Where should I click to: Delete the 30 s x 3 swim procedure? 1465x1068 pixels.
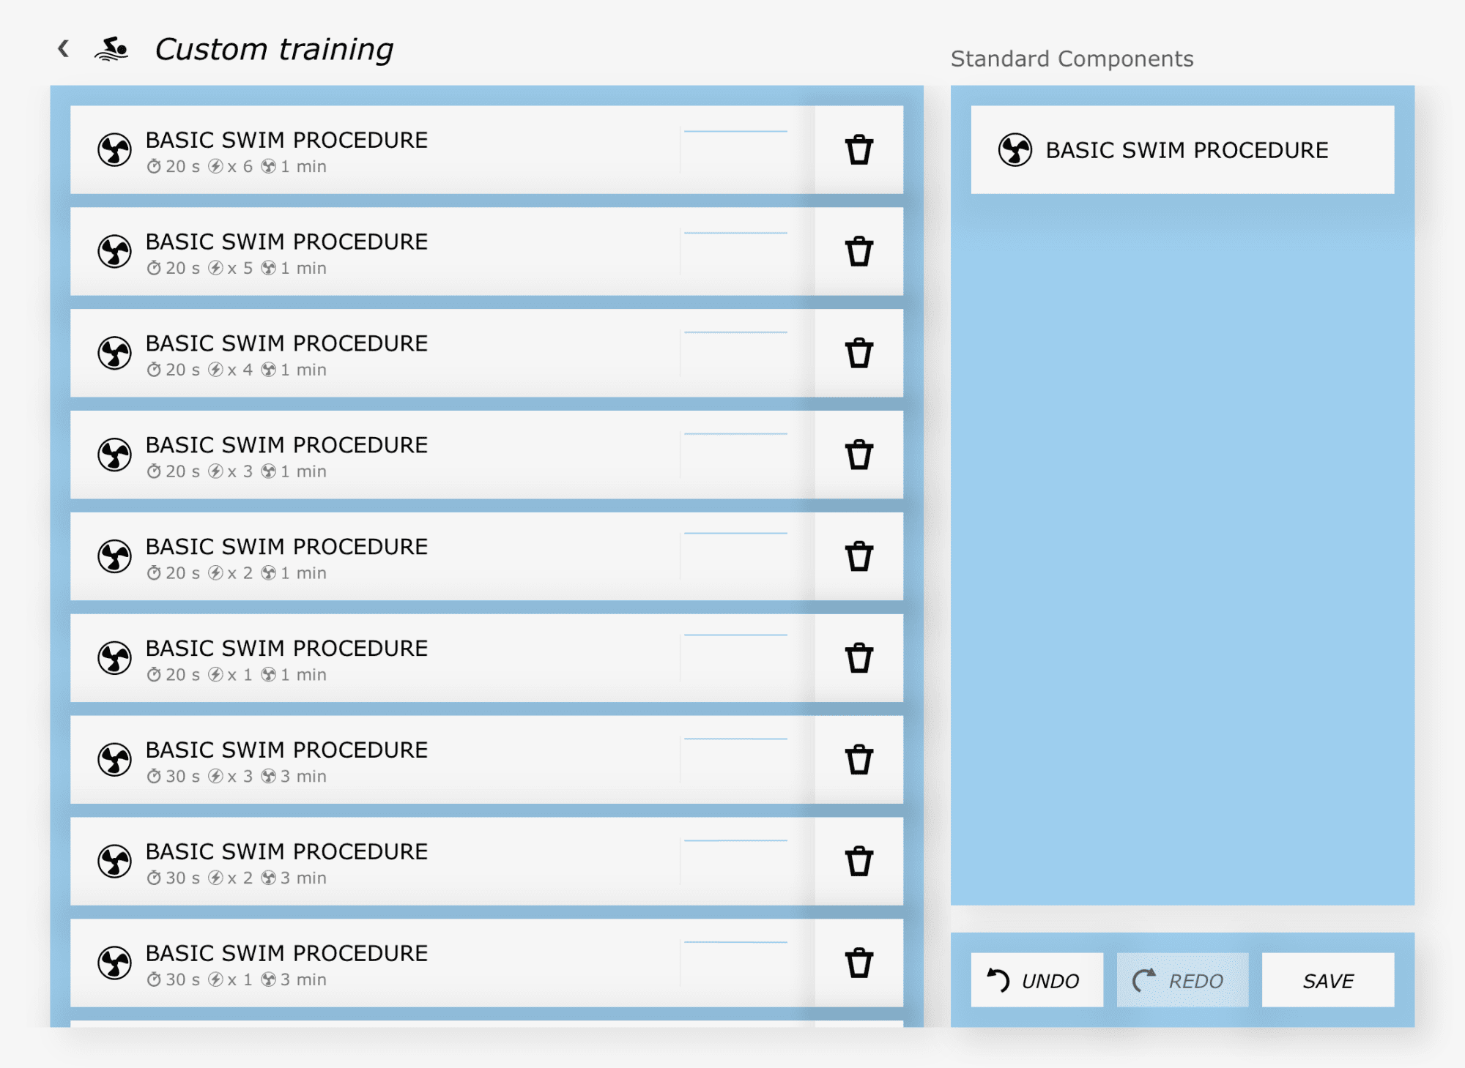point(858,759)
